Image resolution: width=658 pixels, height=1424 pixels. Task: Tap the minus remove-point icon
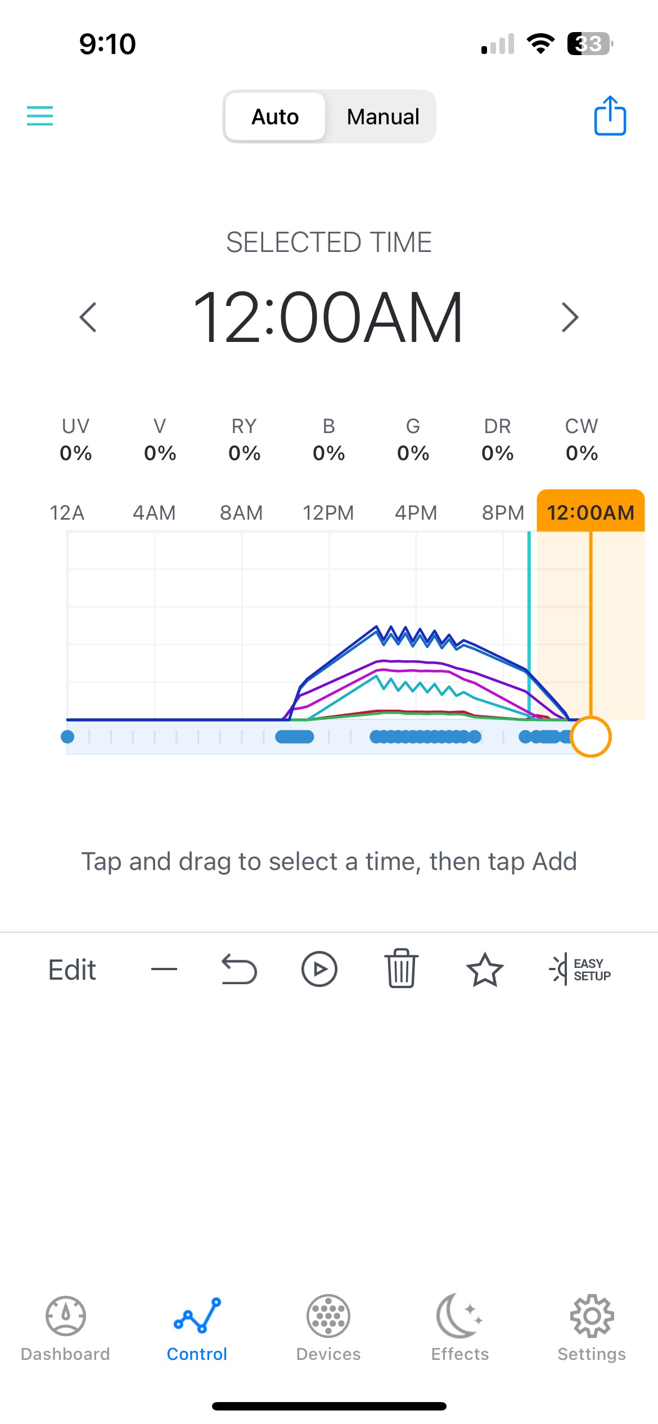point(164,969)
